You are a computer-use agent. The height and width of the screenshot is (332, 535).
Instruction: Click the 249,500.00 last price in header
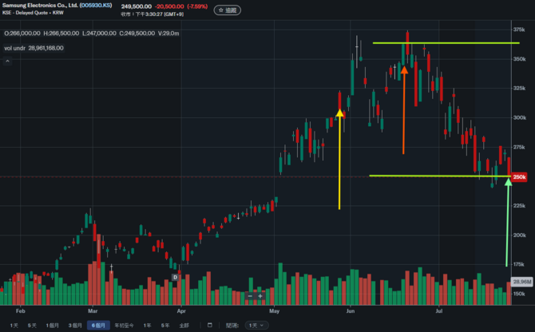(136, 6)
